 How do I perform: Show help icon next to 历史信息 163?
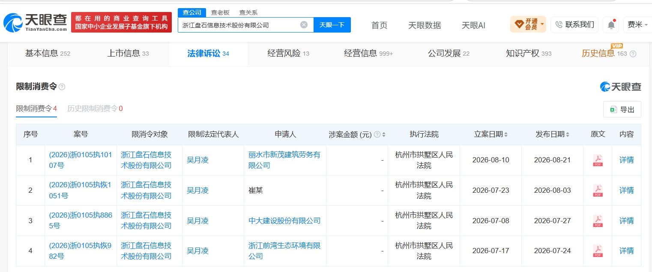[633, 54]
